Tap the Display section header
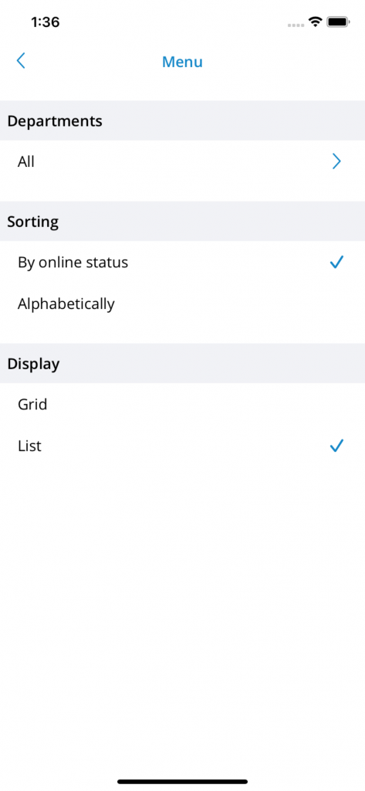 182,364
